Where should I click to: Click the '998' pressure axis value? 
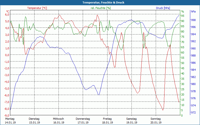point(193,20)
